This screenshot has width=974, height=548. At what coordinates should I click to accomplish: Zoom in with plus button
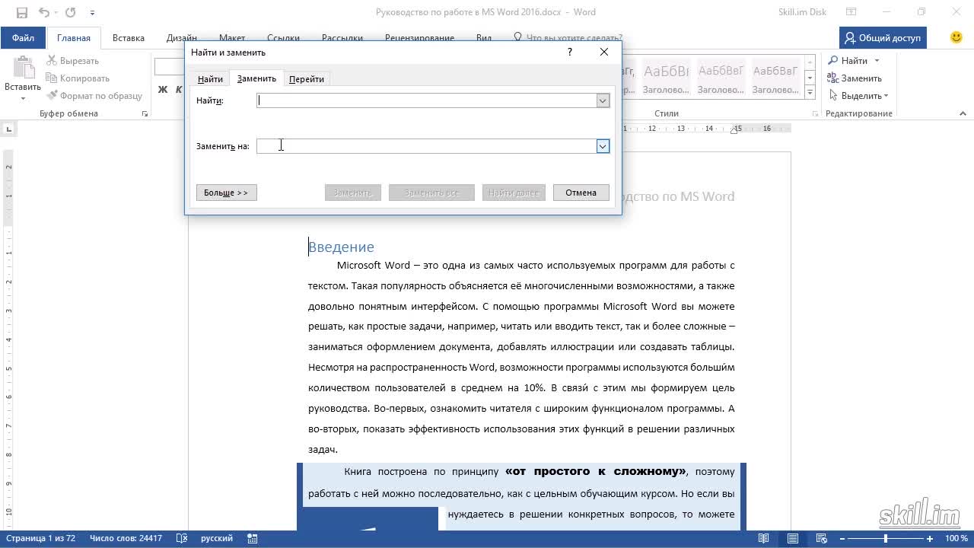pyautogui.click(x=930, y=539)
